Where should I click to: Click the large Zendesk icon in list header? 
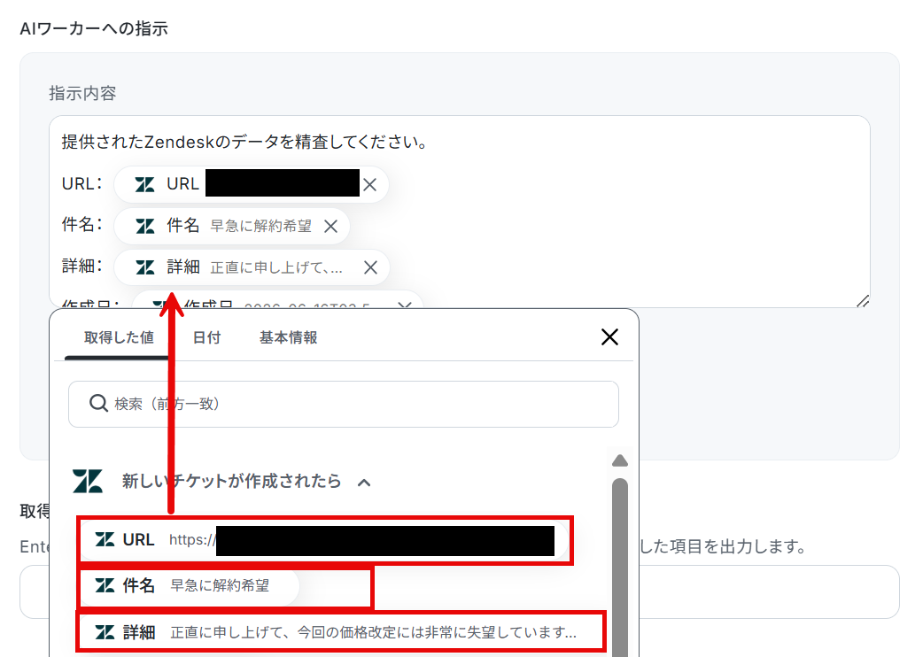point(88,482)
